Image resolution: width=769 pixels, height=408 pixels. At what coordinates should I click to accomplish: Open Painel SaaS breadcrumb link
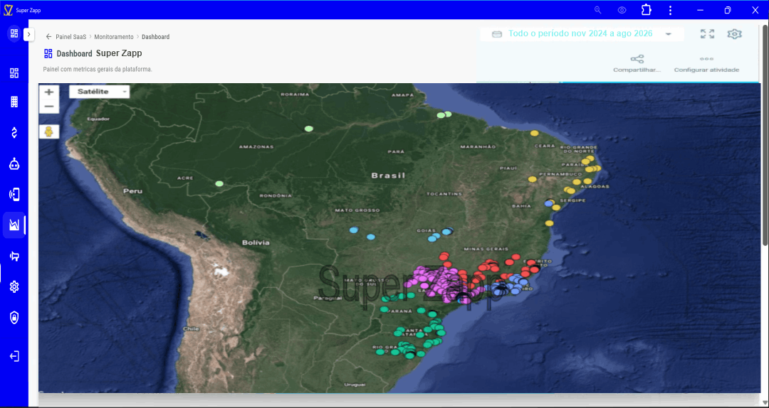[x=70, y=37]
